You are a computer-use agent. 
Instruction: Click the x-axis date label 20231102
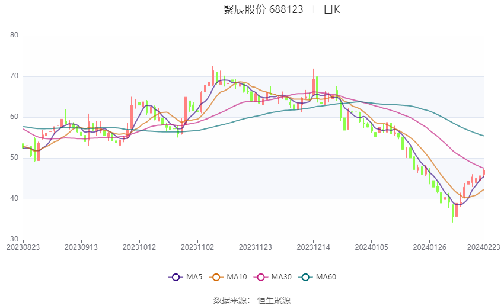click(x=197, y=247)
